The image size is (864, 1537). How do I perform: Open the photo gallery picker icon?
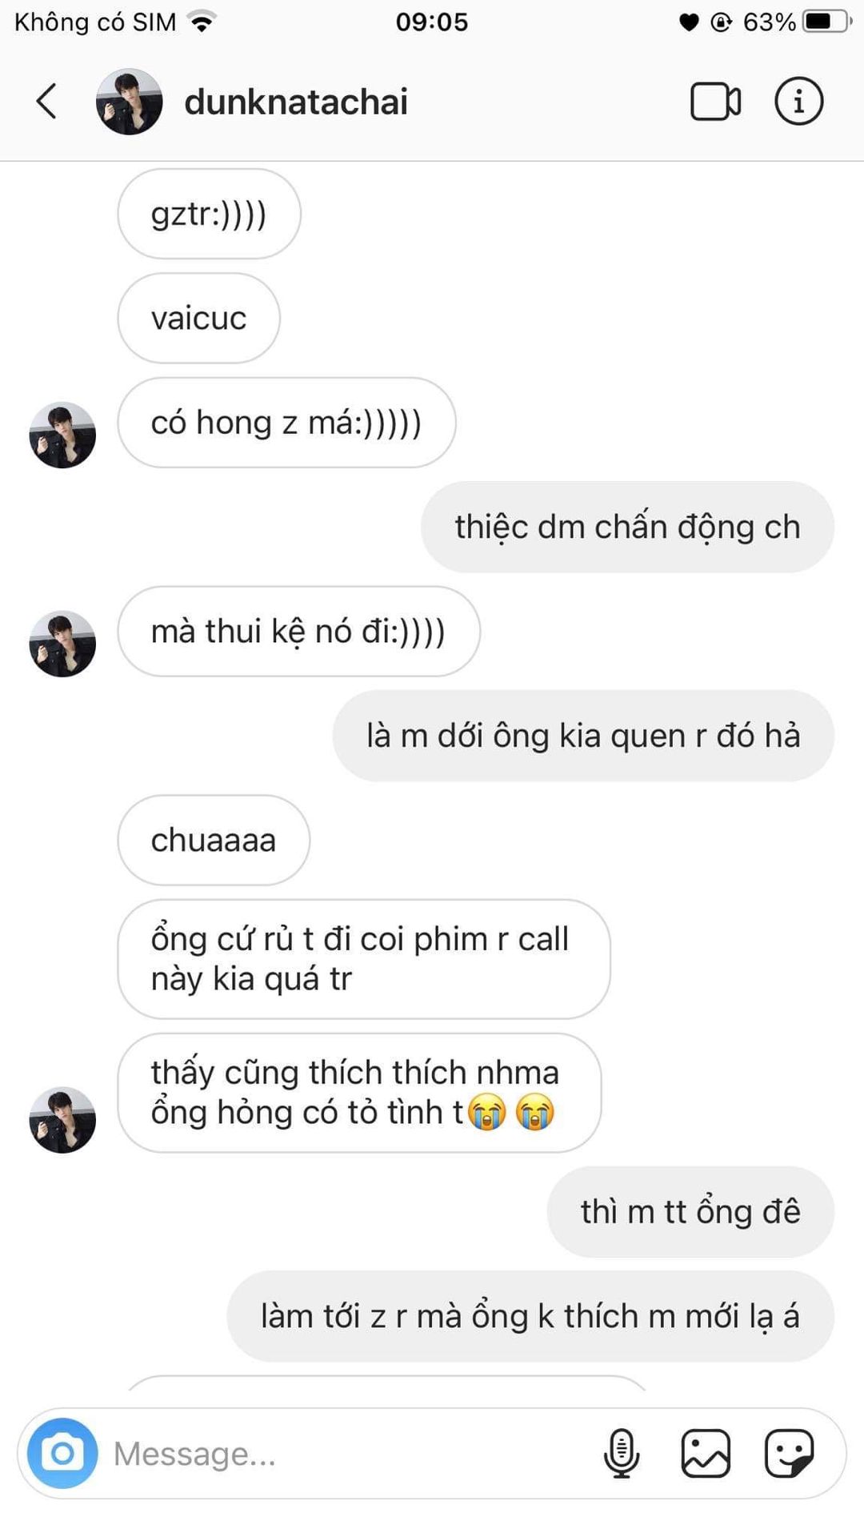pos(706,1453)
